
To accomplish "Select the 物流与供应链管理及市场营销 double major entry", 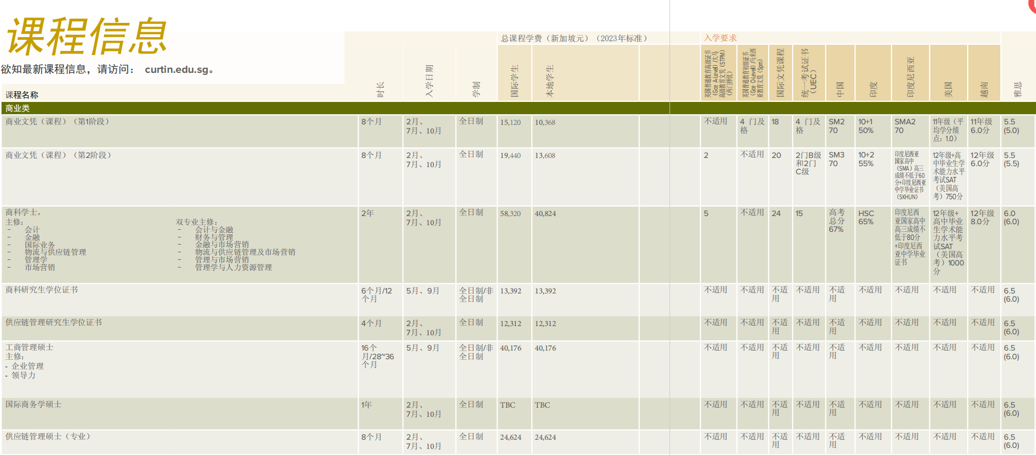I will [245, 252].
